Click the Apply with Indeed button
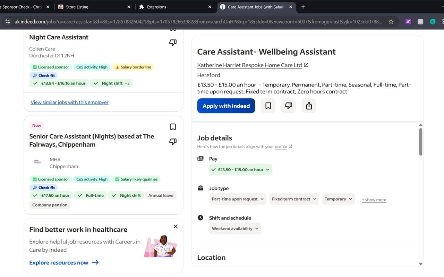 [226, 106]
